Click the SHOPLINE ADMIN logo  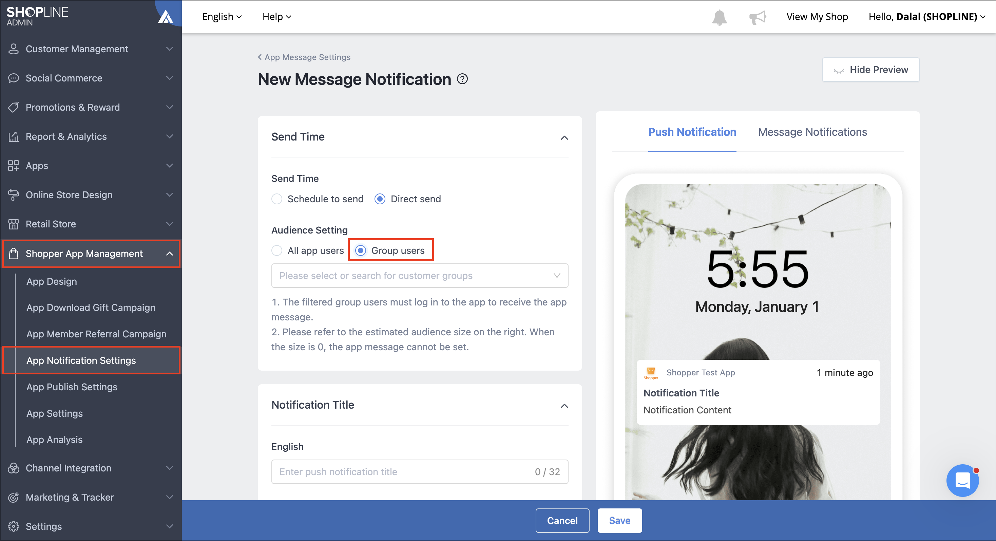click(x=37, y=16)
